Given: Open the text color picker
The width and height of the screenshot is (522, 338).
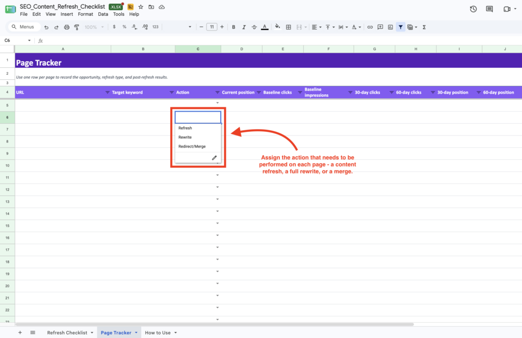Looking at the screenshot, I should pos(265,27).
